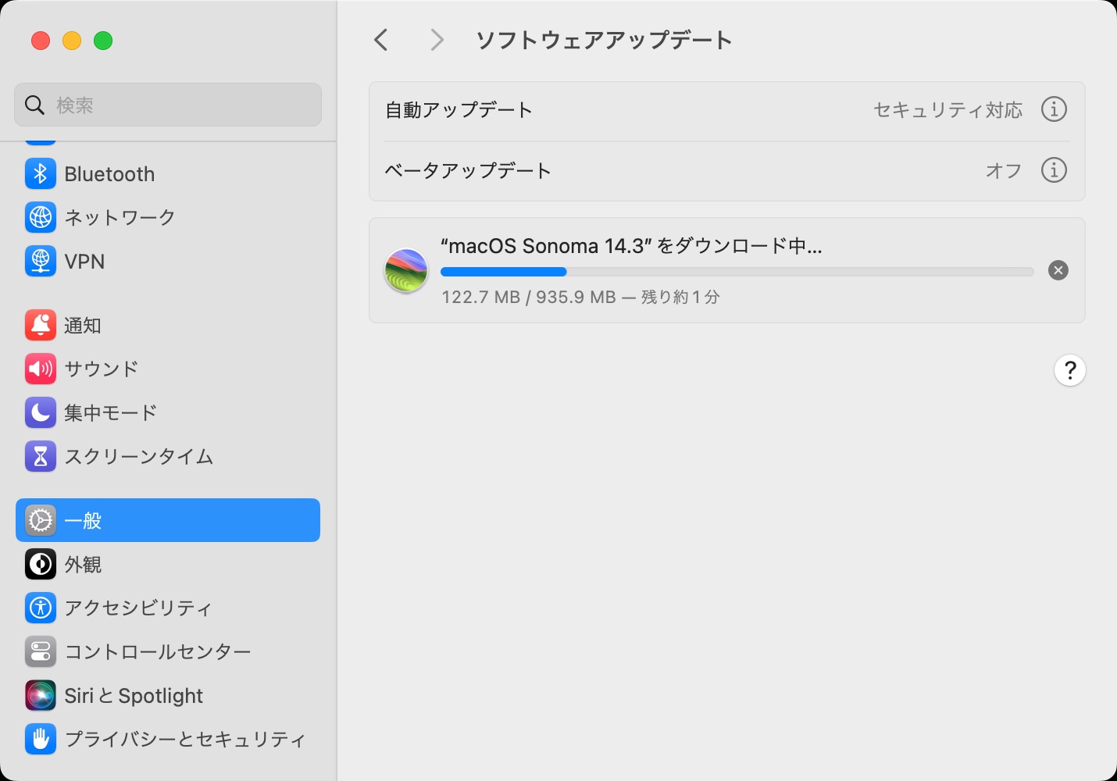Minimize the System Settings window
Screen dimensions: 1117x781
(72, 41)
